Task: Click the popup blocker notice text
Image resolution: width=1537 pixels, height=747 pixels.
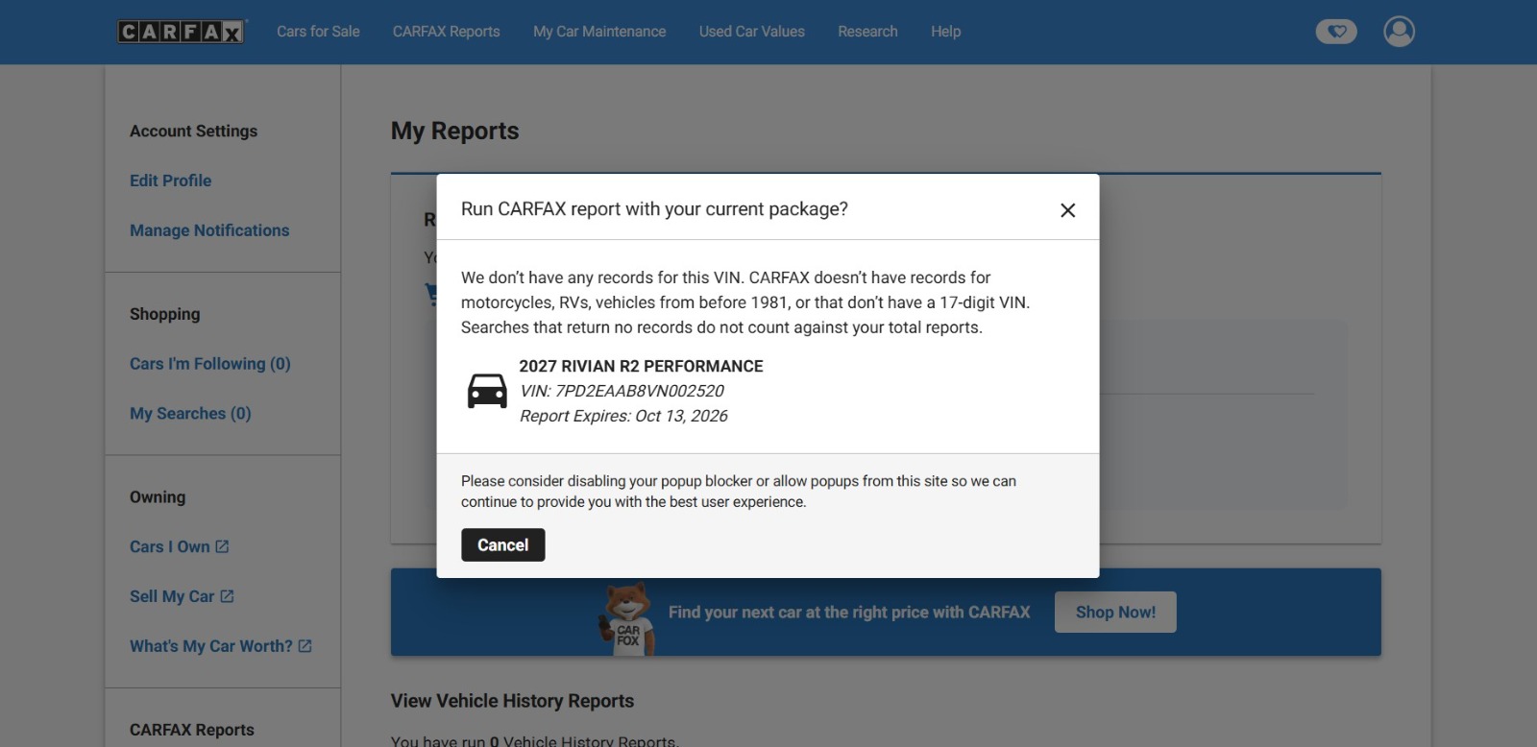Action: click(x=738, y=492)
